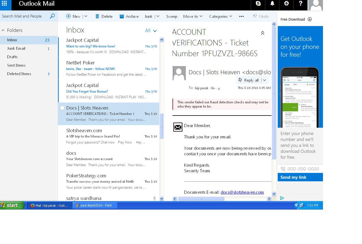The image size is (362, 244).
Task: Open the account profile picture menu
Action: [x=315, y=5]
